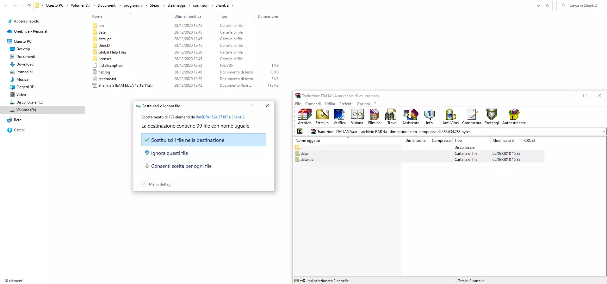Select Shank 2 STEAM EULA 12.19.11.rtf

(126, 85)
